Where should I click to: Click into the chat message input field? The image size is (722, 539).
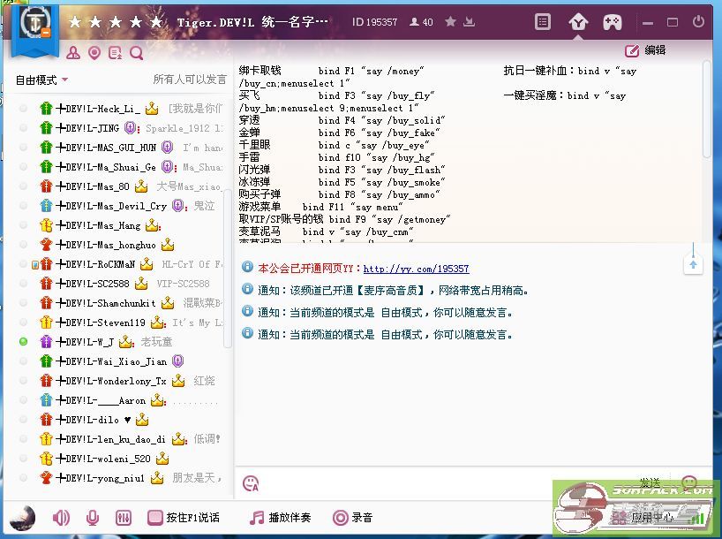tap(438, 483)
